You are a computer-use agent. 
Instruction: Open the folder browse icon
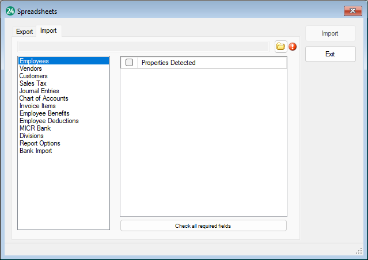point(280,47)
